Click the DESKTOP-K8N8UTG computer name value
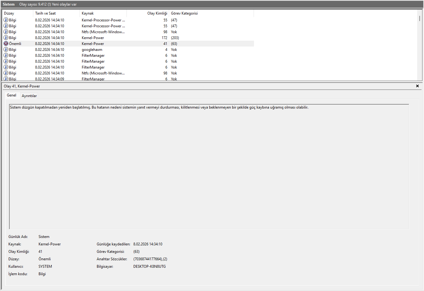 click(150, 266)
